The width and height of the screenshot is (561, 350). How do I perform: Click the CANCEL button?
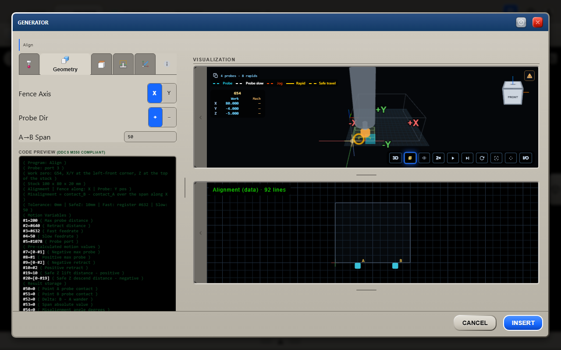click(x=475, y=323)
